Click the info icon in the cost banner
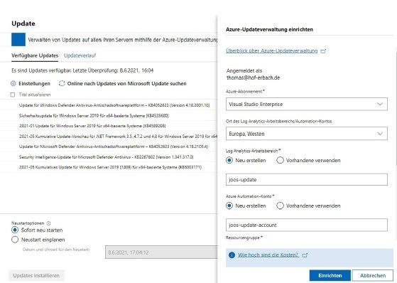The image size is (397, 283). pyautogui.click(x=232, y=255)
